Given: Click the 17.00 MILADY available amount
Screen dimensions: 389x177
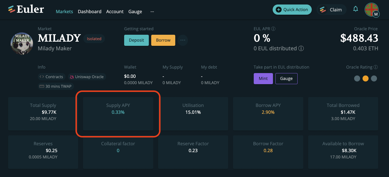Looking at the screenshot, I should coord(343,157).
